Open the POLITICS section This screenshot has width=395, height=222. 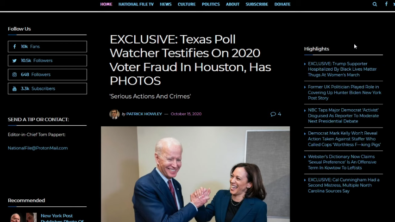[x=211, y=4]
